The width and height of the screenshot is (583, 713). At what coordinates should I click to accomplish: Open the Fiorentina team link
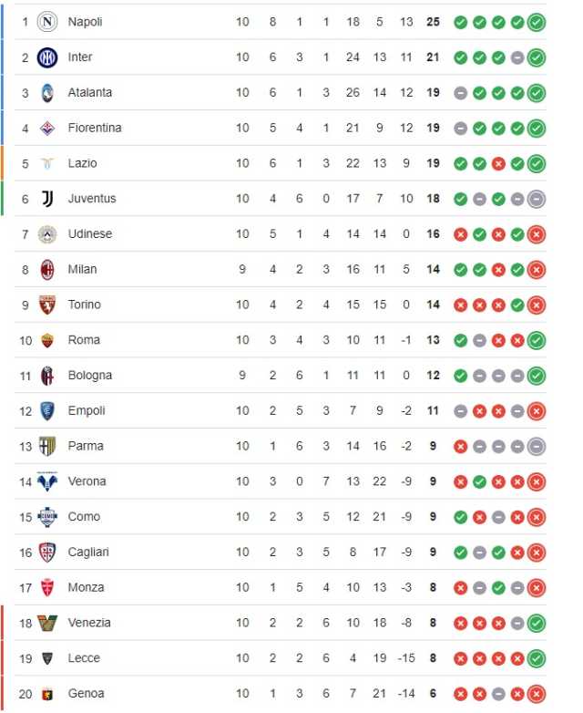(x=95, y=128)
